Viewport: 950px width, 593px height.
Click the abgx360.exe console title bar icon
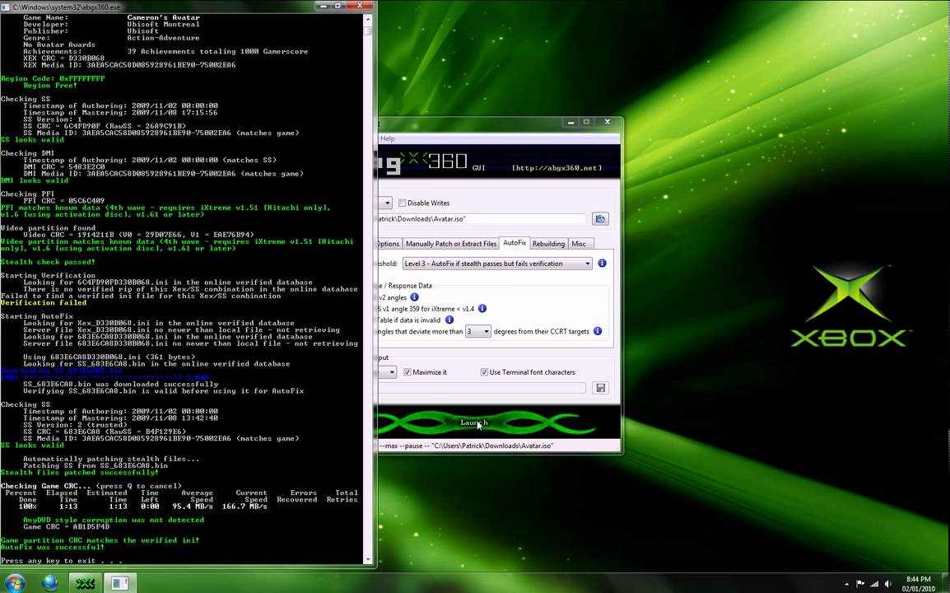tap(6, 7)
